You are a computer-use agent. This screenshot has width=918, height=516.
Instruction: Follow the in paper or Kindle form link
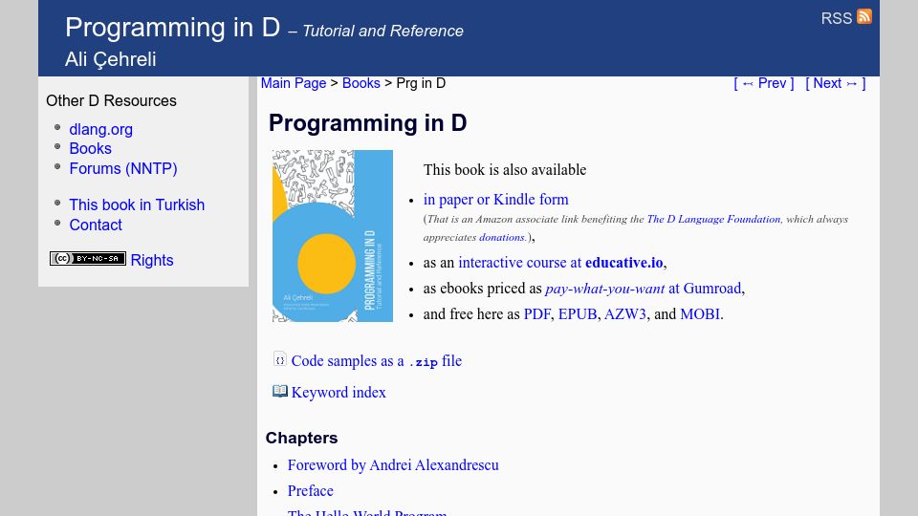tap(496, 200)
